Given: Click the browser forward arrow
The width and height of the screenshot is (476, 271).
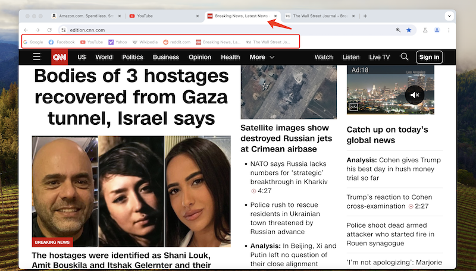Looking at the screenshot, I should coord(37,30).
